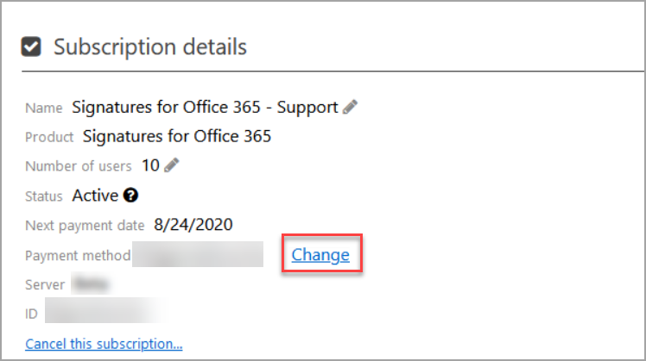Open the Status help question mark
The image size is (646, 361).
click(x=130, y=196)
